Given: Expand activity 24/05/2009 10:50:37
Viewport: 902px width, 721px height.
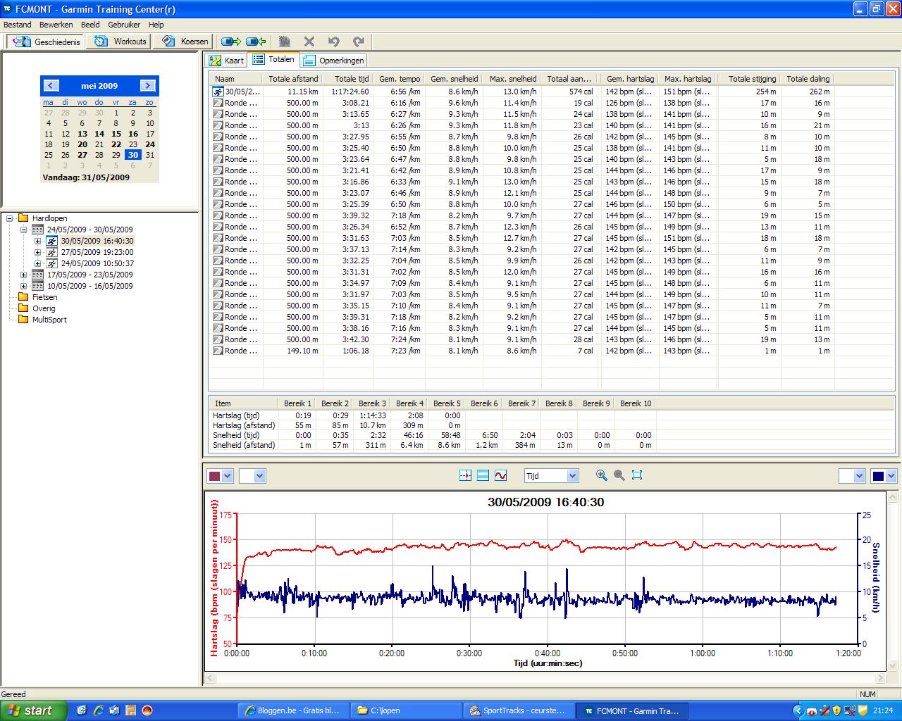Looking at the screenshot, I should 37,263.
